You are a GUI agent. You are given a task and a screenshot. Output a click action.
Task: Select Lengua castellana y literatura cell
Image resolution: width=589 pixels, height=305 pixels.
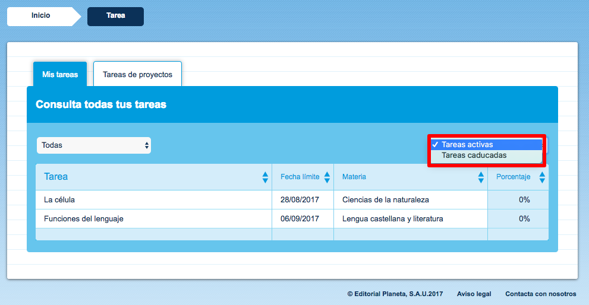(393, 219)
